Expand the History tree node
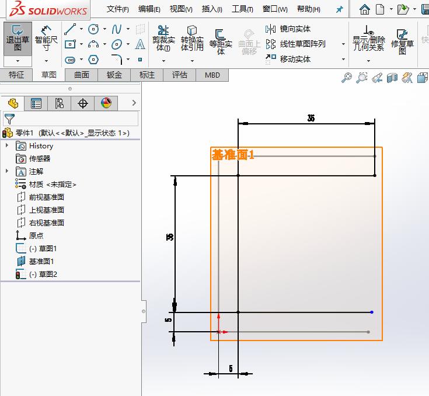Viewport: 429px width, 396px height. (7, 145)
